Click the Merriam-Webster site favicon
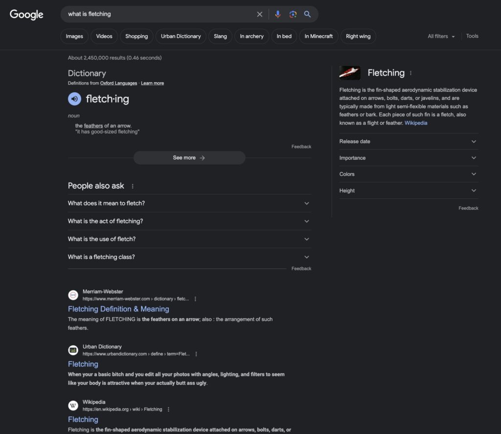The height and width of the screenshot is (434, 501). click(73, 295)
